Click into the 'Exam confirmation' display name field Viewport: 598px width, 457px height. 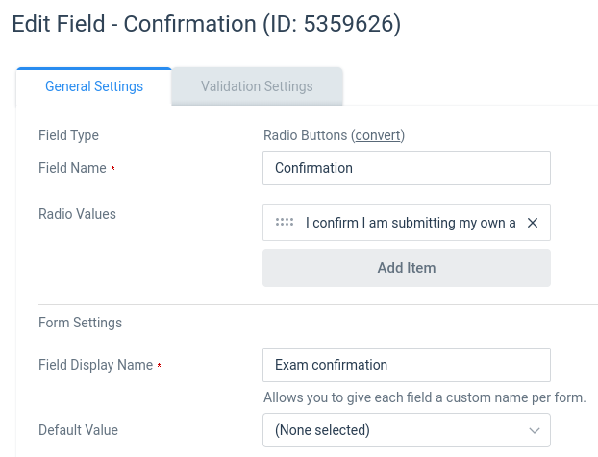pos(407,365)
